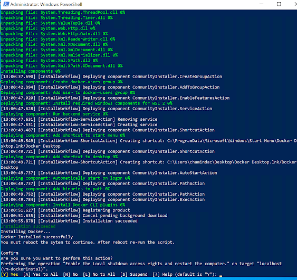Click the 'CommunityInstaller.AutoStartAction' log line

[109, 172]
